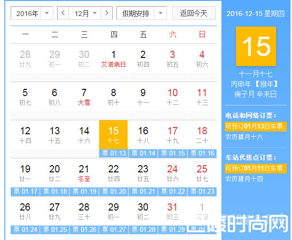The height and width of the screenshot is (240, 292).
Task: Select highlighted date 15 in calendar
Action: (x=113, y=135)
